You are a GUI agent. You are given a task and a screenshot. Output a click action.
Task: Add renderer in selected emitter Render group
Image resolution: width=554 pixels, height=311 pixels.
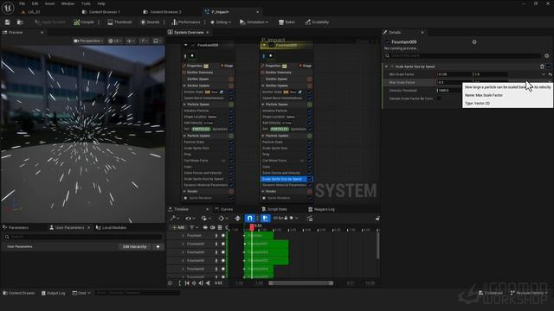click(310, 192)
